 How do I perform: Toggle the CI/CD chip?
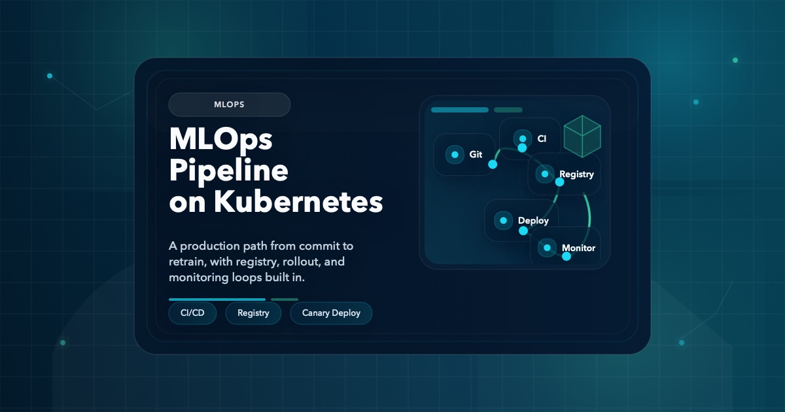point(192,313)
